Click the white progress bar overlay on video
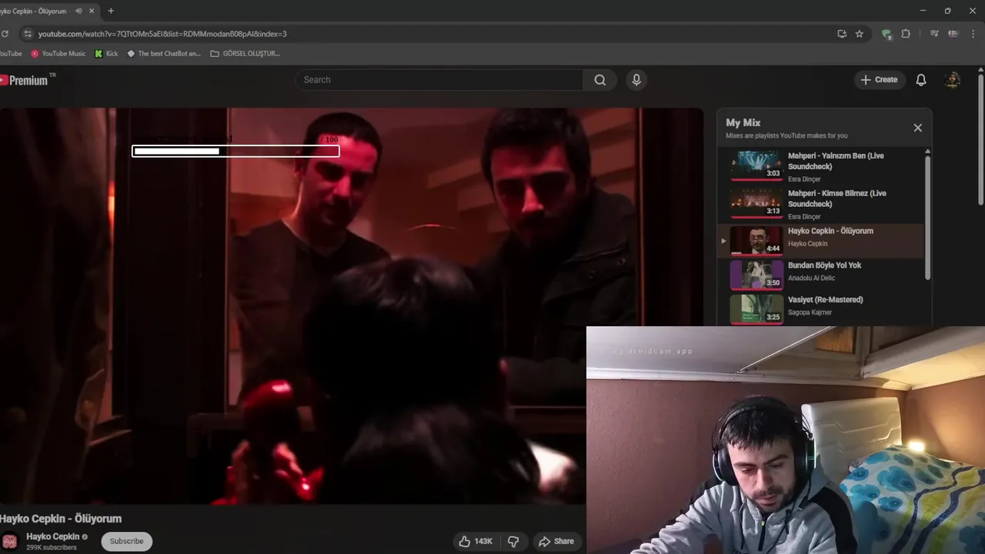This screenshot has height=554, width=985. [235, 151]
